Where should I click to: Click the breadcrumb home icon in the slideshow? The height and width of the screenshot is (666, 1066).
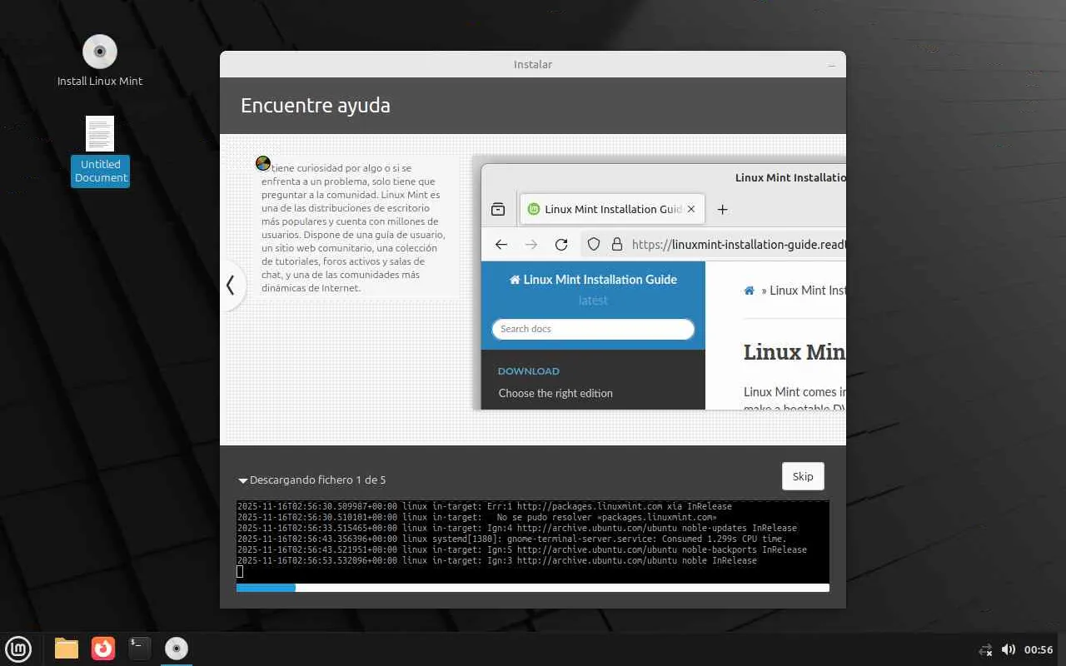[750, 291]
